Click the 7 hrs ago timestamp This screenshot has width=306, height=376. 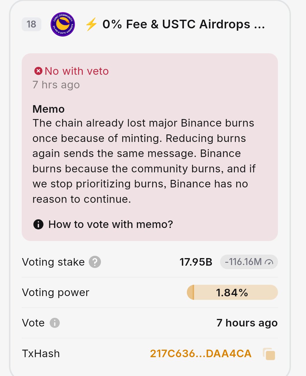(56, 85)
